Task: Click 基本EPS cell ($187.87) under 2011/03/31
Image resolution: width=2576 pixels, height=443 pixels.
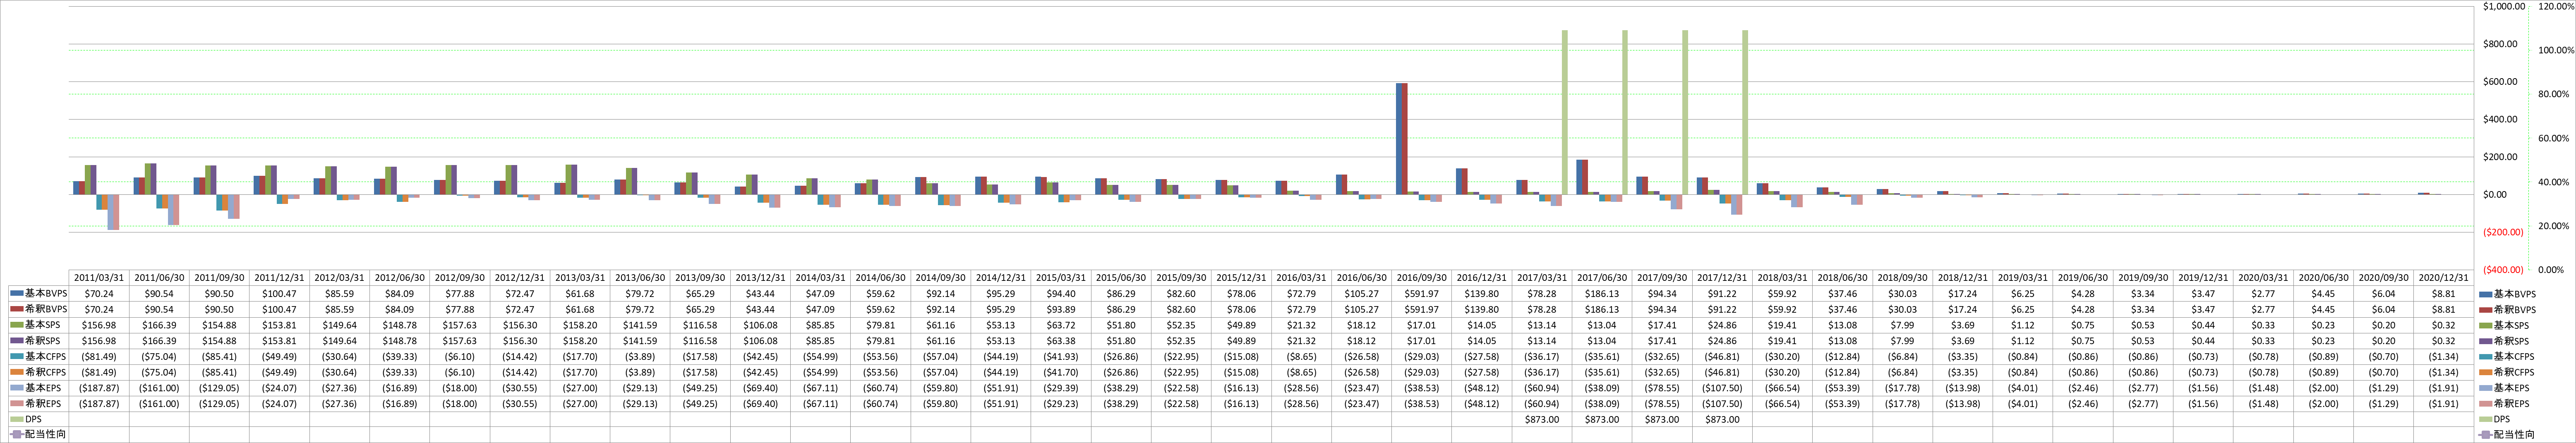Action: 99,388
